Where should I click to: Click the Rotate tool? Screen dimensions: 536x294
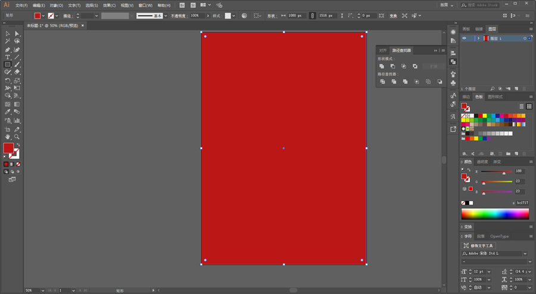pyautogui.click(x=8, y=81)
